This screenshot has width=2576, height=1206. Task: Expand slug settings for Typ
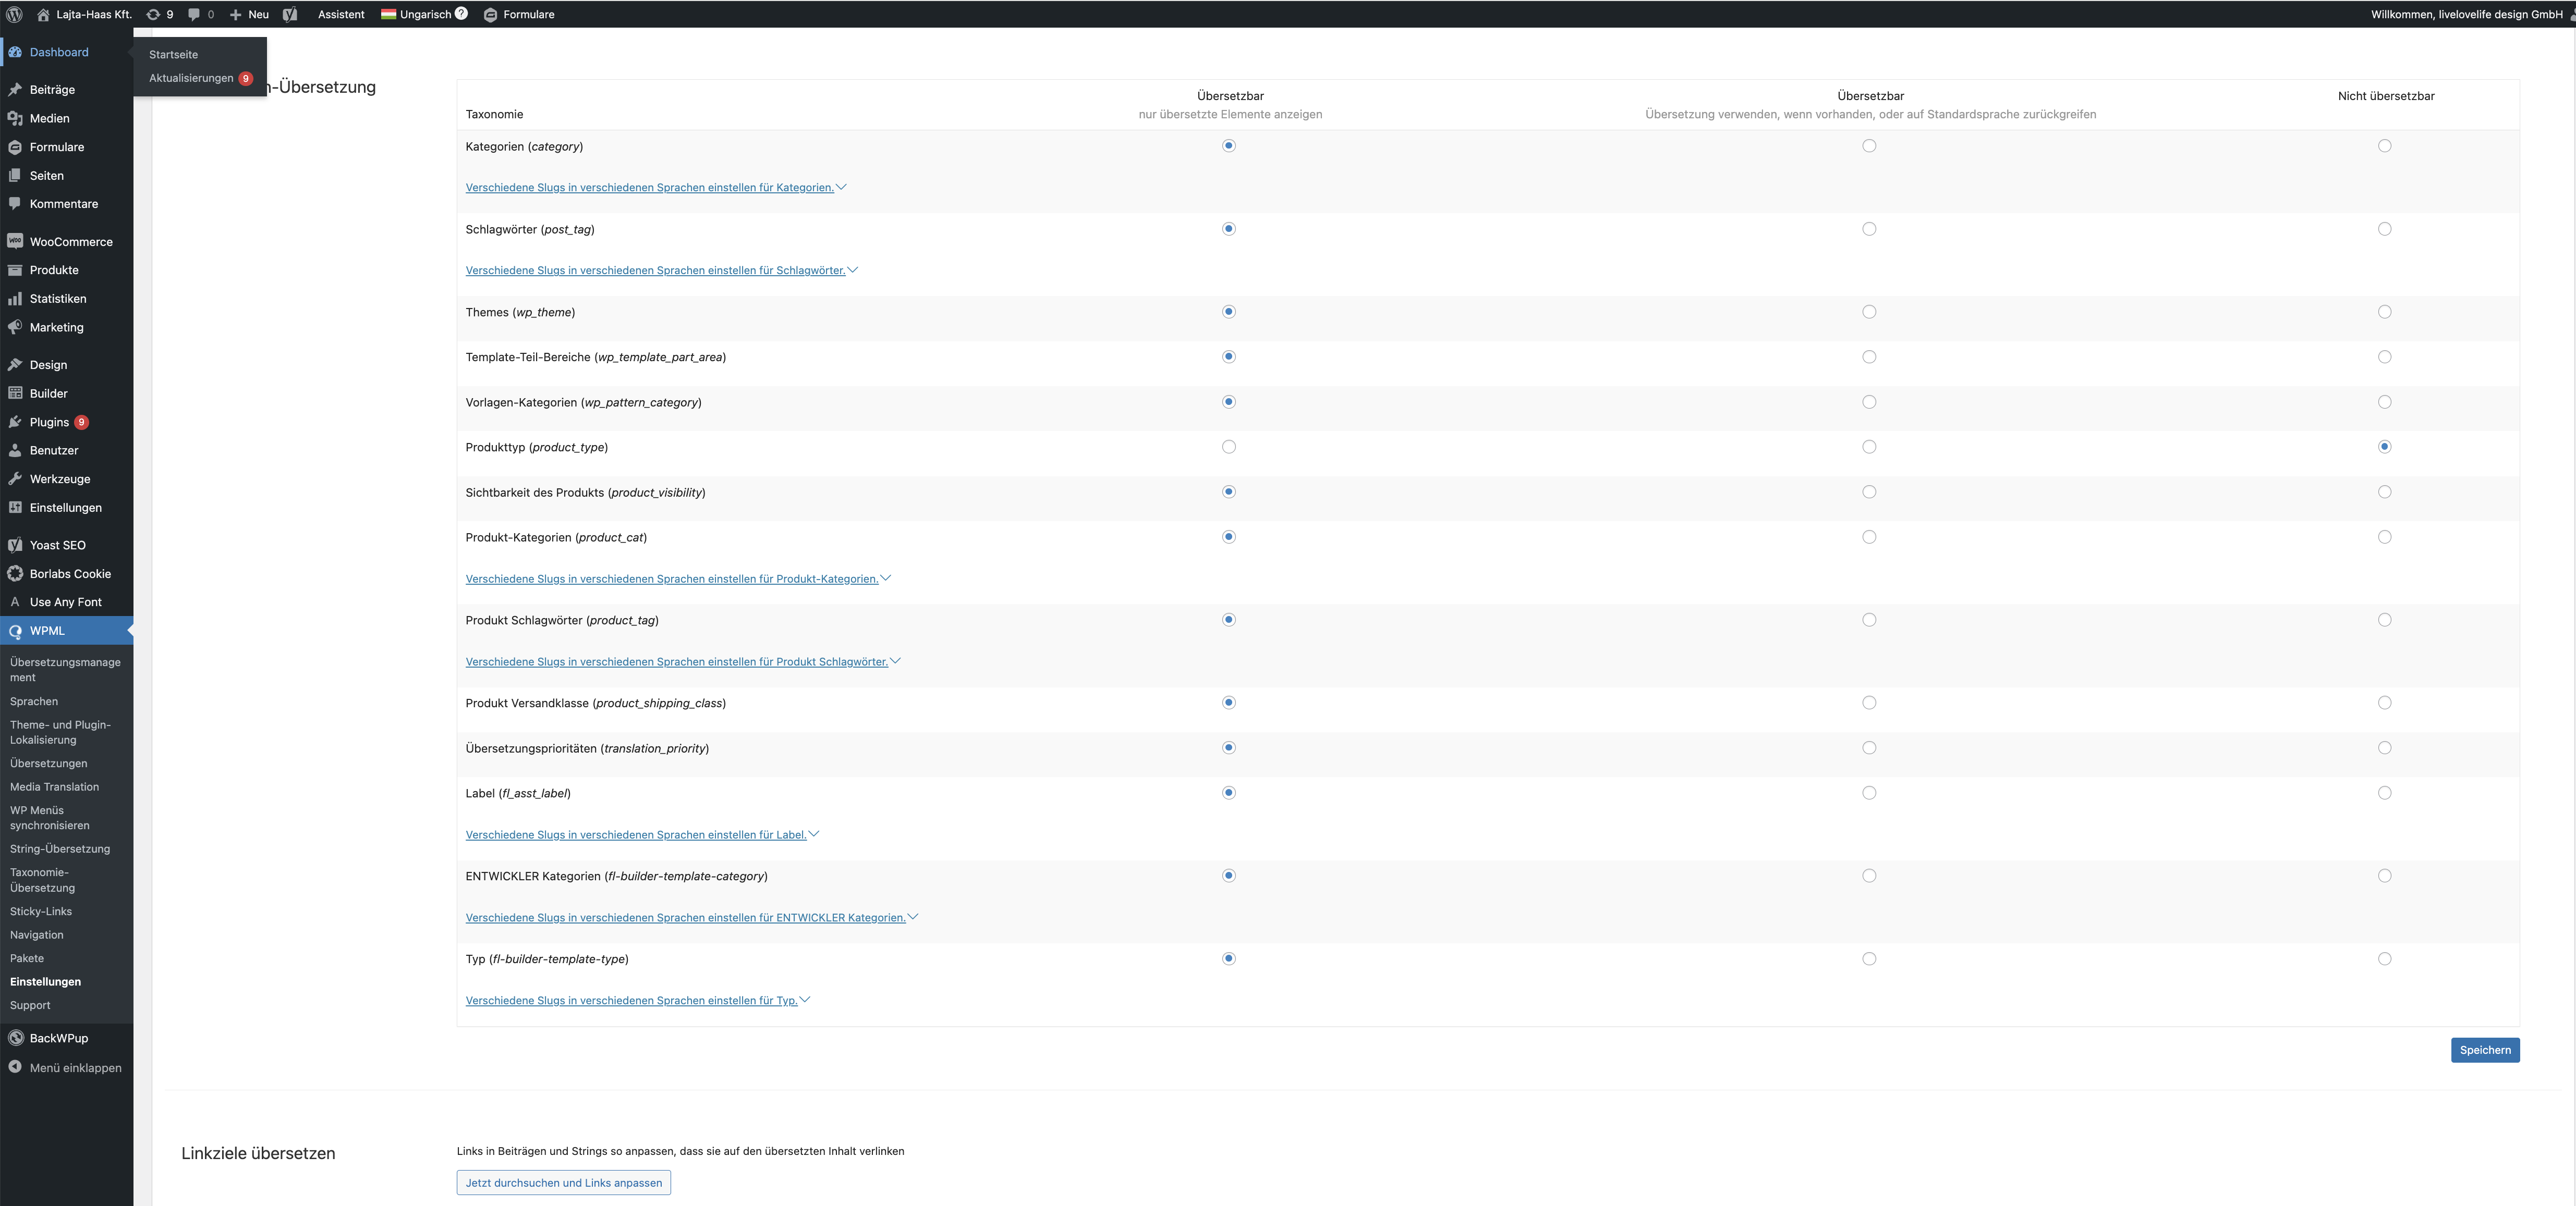tap(637, 1000)
